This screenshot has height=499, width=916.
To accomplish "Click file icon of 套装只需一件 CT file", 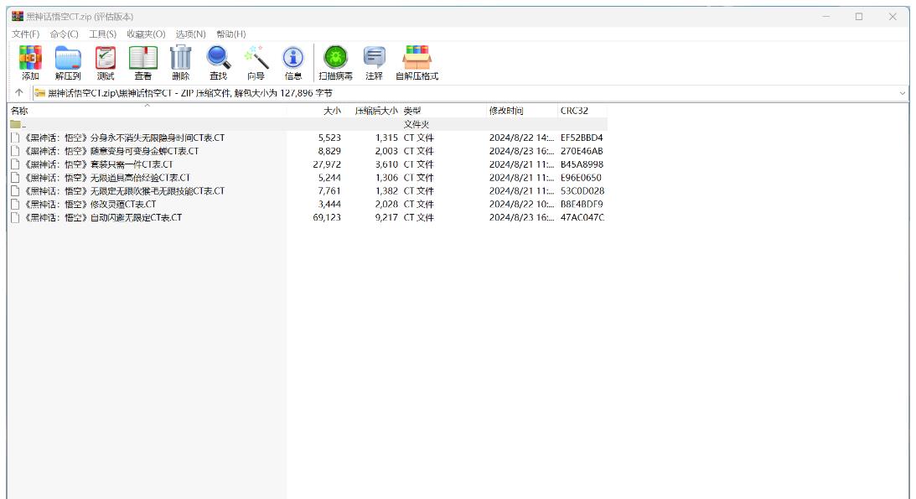I will pyautogui.click(x=15, y=164).
